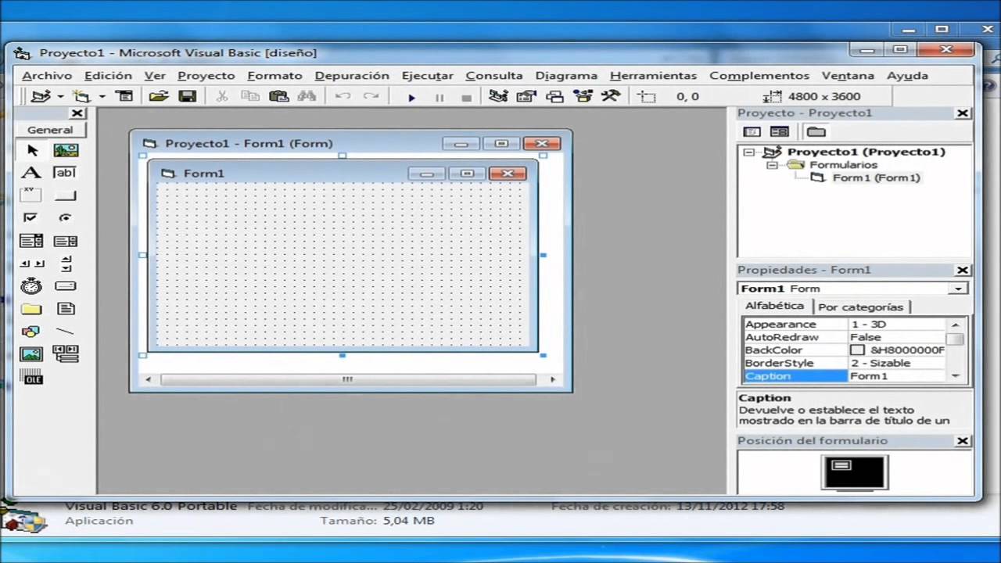Open the Herramientas menu

[653, 76]
